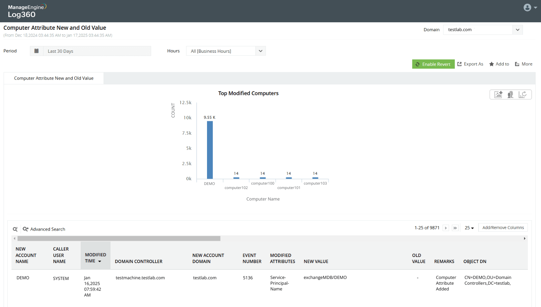Click the chart-with-plus icon above graph
This screenshot has width=541, height=307.
point(498,95)
